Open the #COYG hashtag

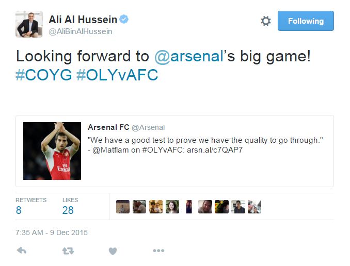43,75
